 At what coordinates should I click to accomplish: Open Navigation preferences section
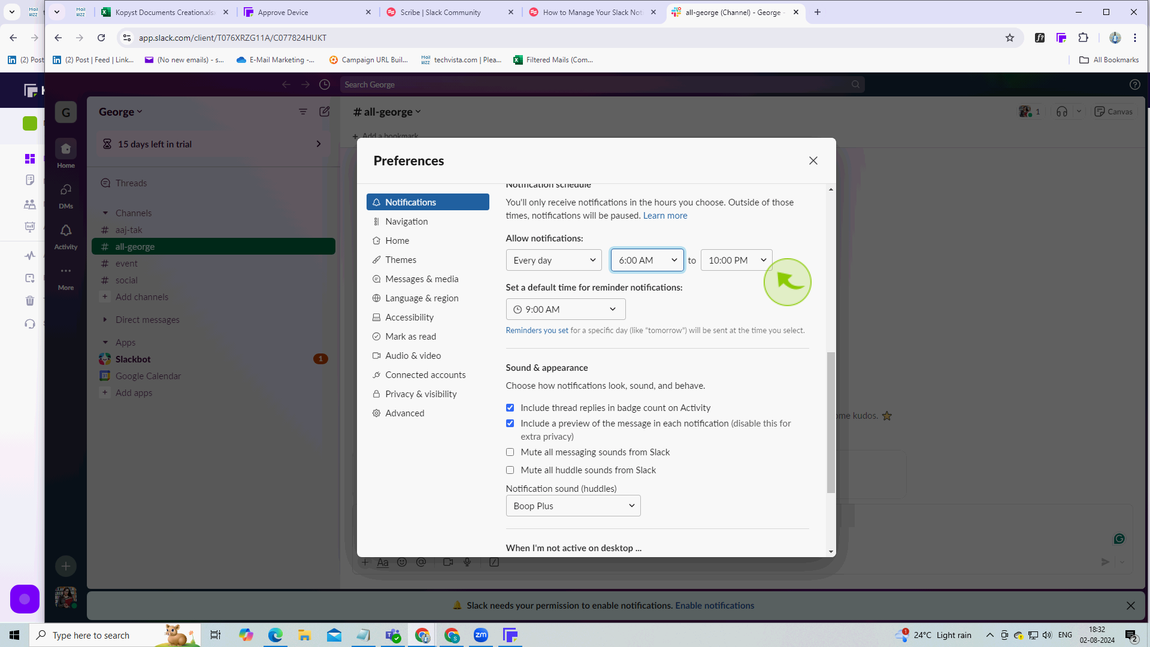tap(407, 221)
